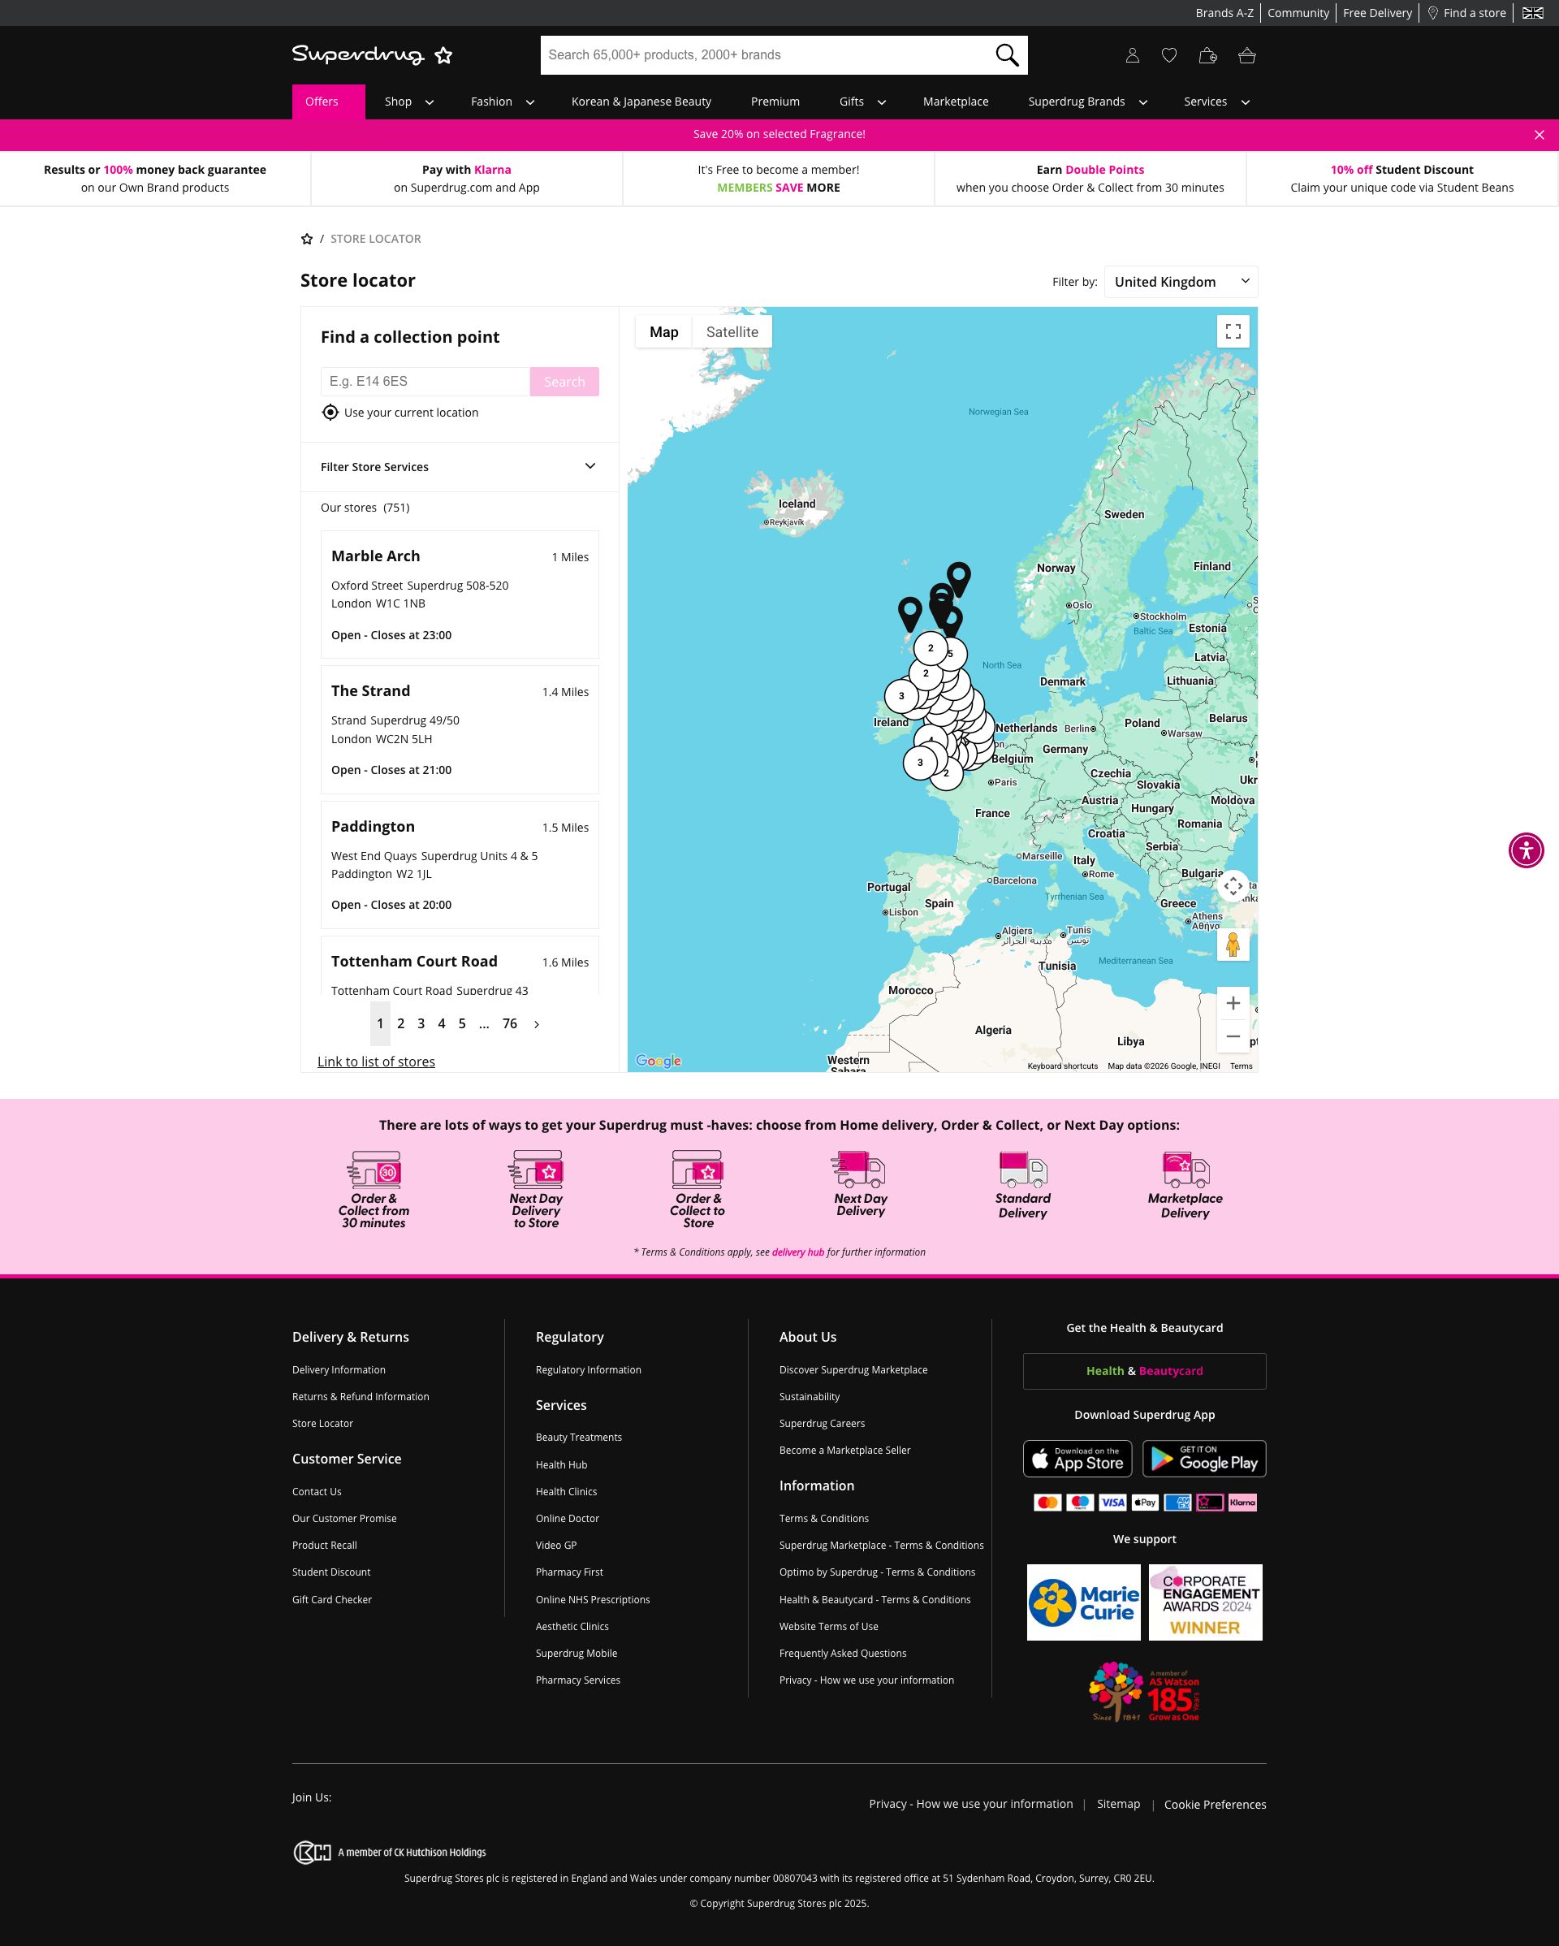Click the Use your current location icon

332,412
